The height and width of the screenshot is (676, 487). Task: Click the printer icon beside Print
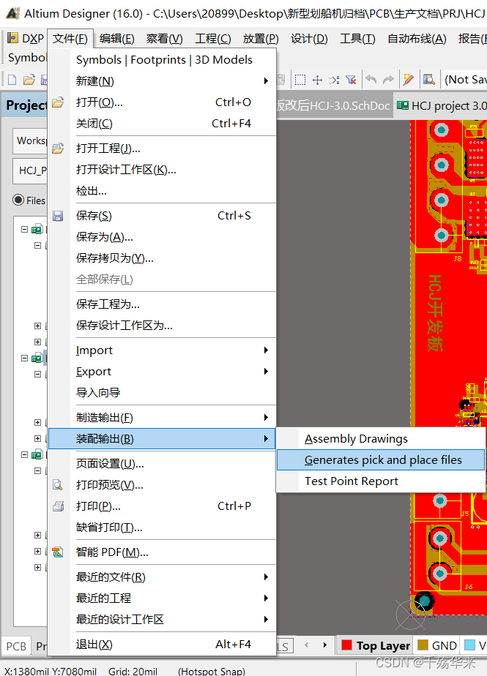click(58, 506)
